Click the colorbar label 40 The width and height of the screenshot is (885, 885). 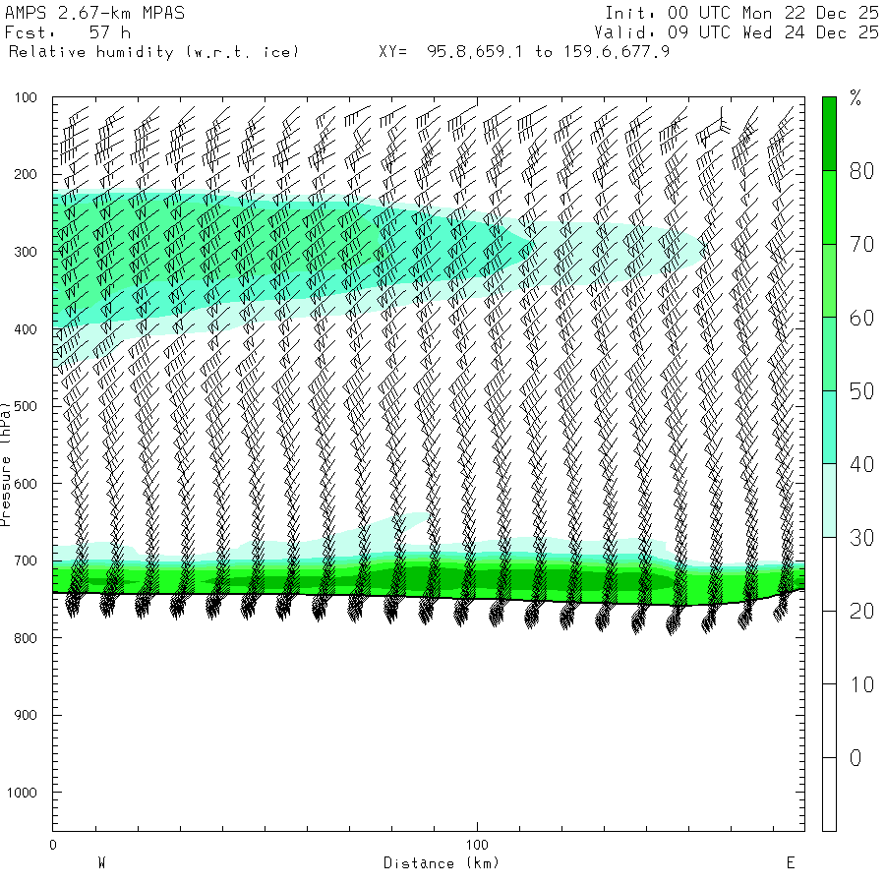pos(861,464)
